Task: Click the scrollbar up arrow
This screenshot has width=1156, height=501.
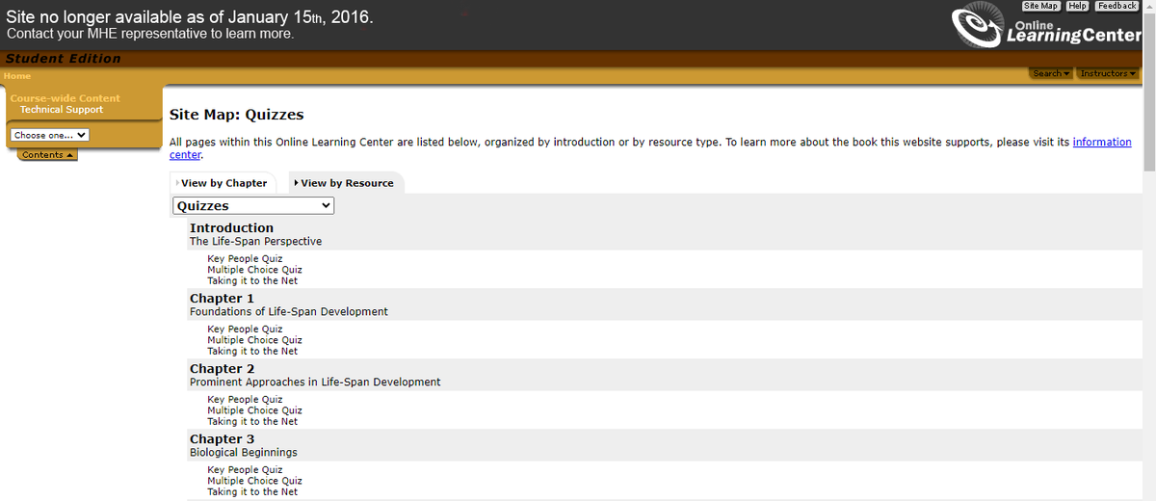Action: (x=1148, y=7)
